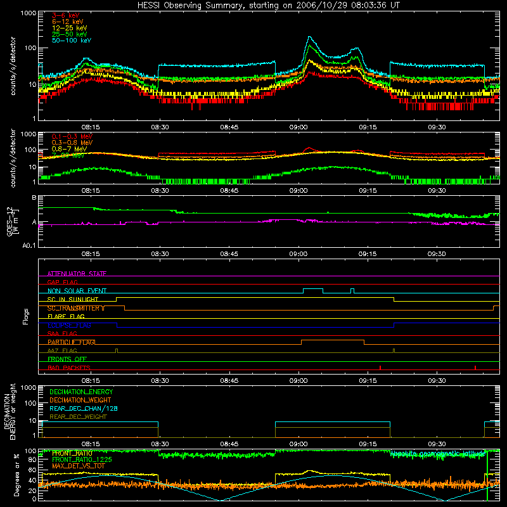Select the orange 6-12 keV legend label
The height and width of the screenshot is (507, 507).
coord(68,22)
